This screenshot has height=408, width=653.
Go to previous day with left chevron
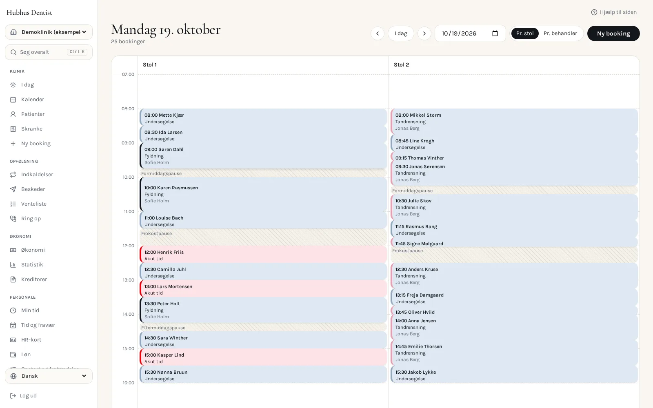pyautogui.click(x=378, y=33)
